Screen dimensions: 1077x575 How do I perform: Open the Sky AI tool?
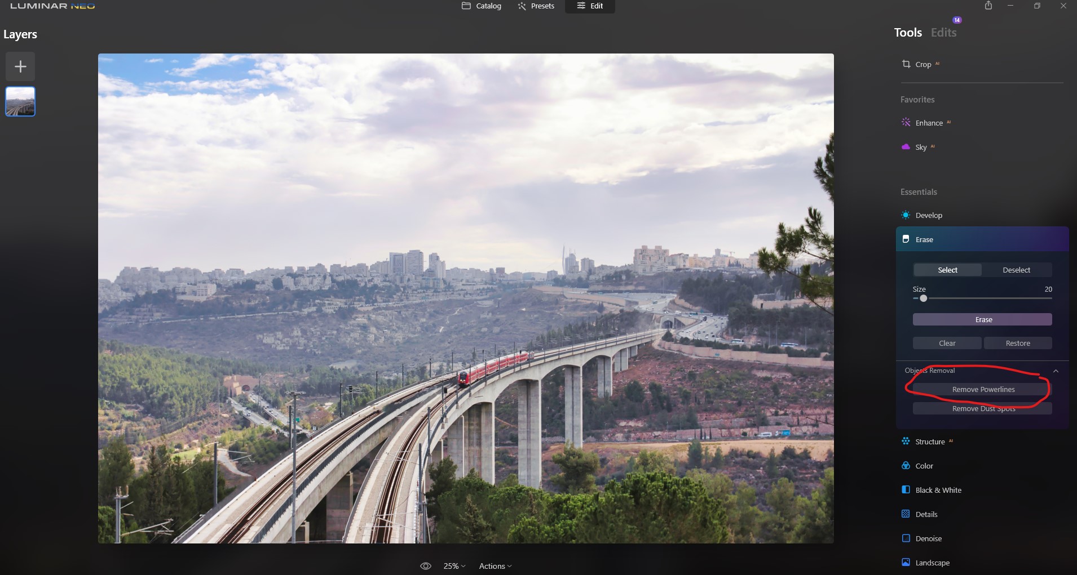[x=921, y=147]
